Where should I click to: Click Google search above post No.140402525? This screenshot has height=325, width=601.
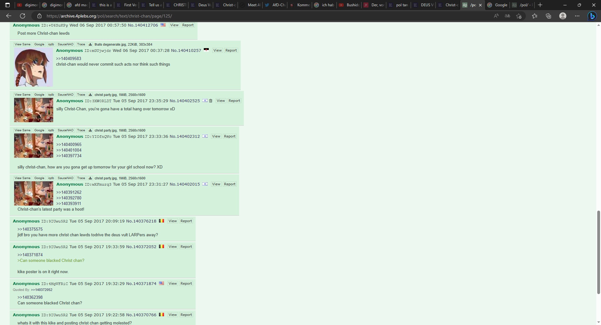tap(39, 95)
